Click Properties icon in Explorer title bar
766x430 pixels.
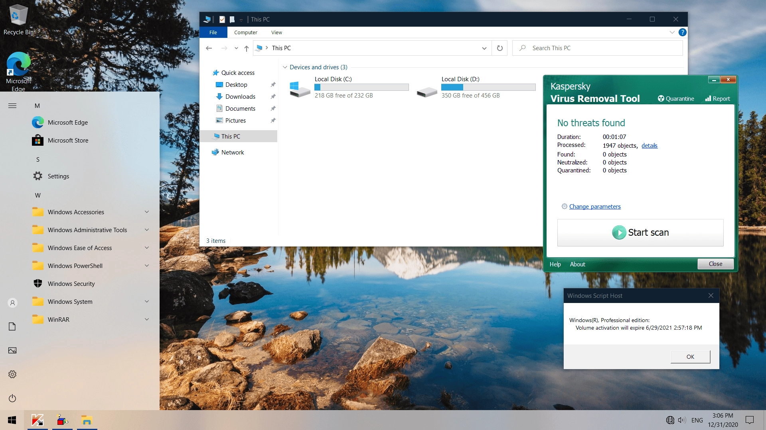click(x=222, y=19)
